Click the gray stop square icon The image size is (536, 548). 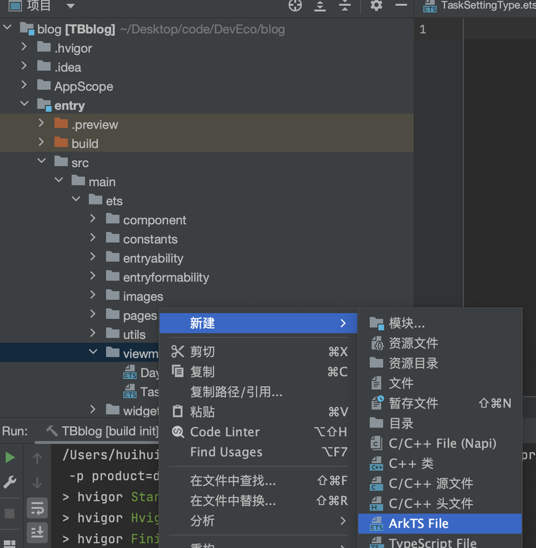(x=10, y=513)
